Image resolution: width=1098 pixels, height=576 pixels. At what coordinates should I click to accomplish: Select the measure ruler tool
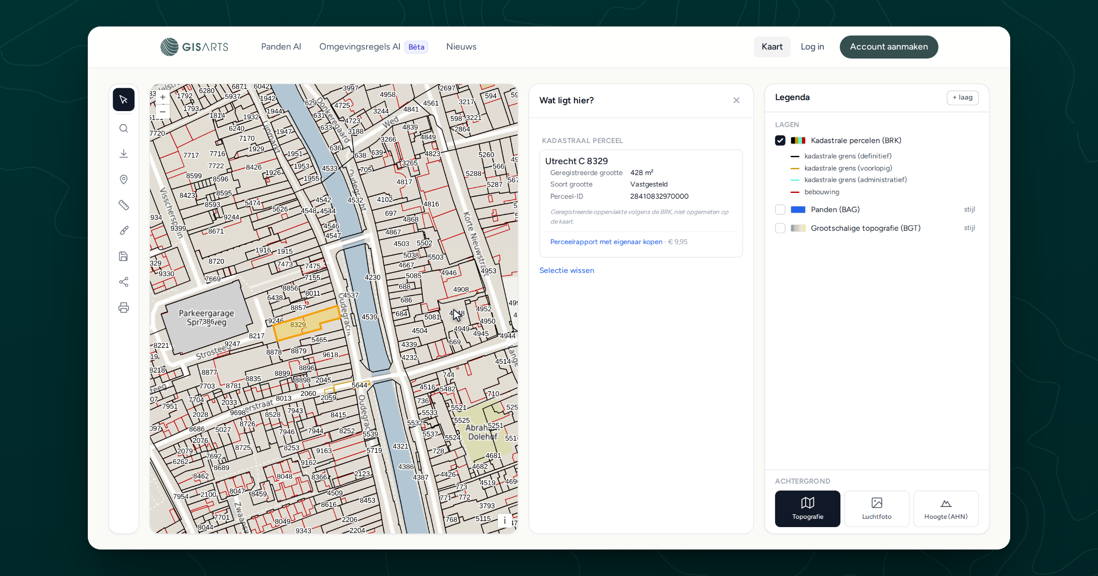pos(124,205)
